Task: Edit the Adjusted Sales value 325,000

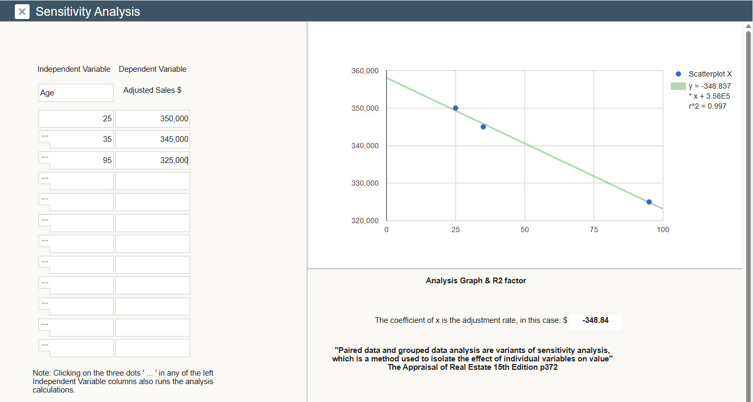Action: [152, 160]
